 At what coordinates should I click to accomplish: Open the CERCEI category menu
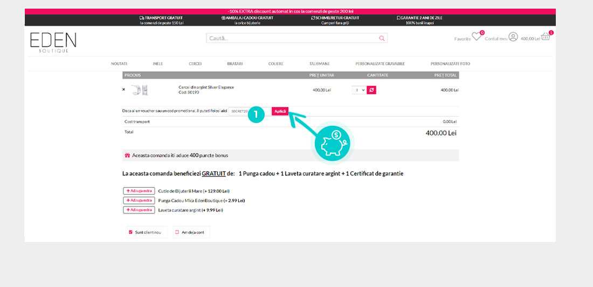click(x=195, y=64)
